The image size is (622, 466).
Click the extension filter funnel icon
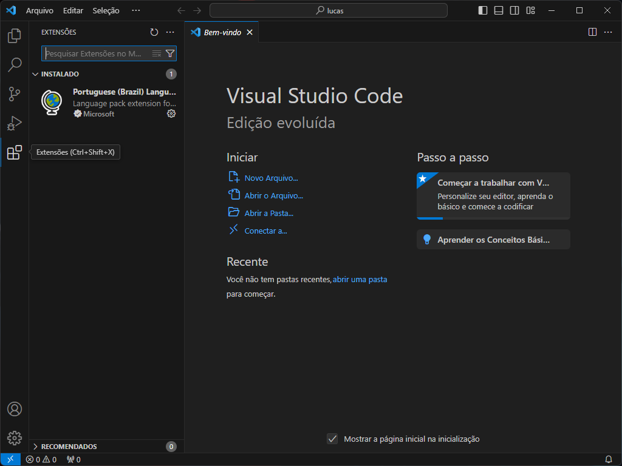tap(170, 53)
